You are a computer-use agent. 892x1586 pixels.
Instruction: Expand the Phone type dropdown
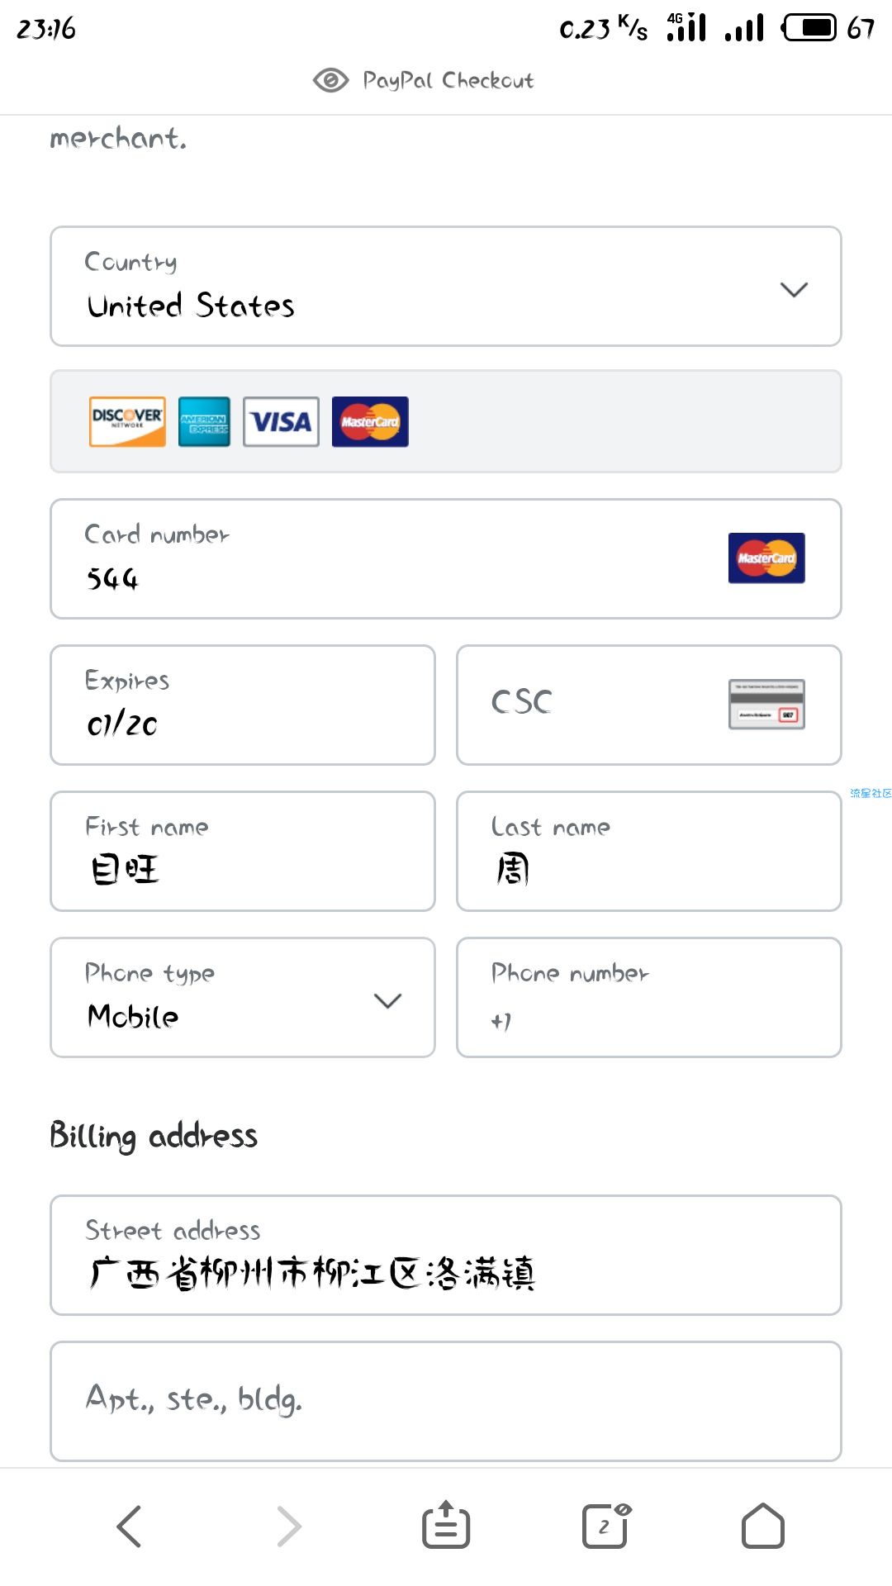(243, 998)
